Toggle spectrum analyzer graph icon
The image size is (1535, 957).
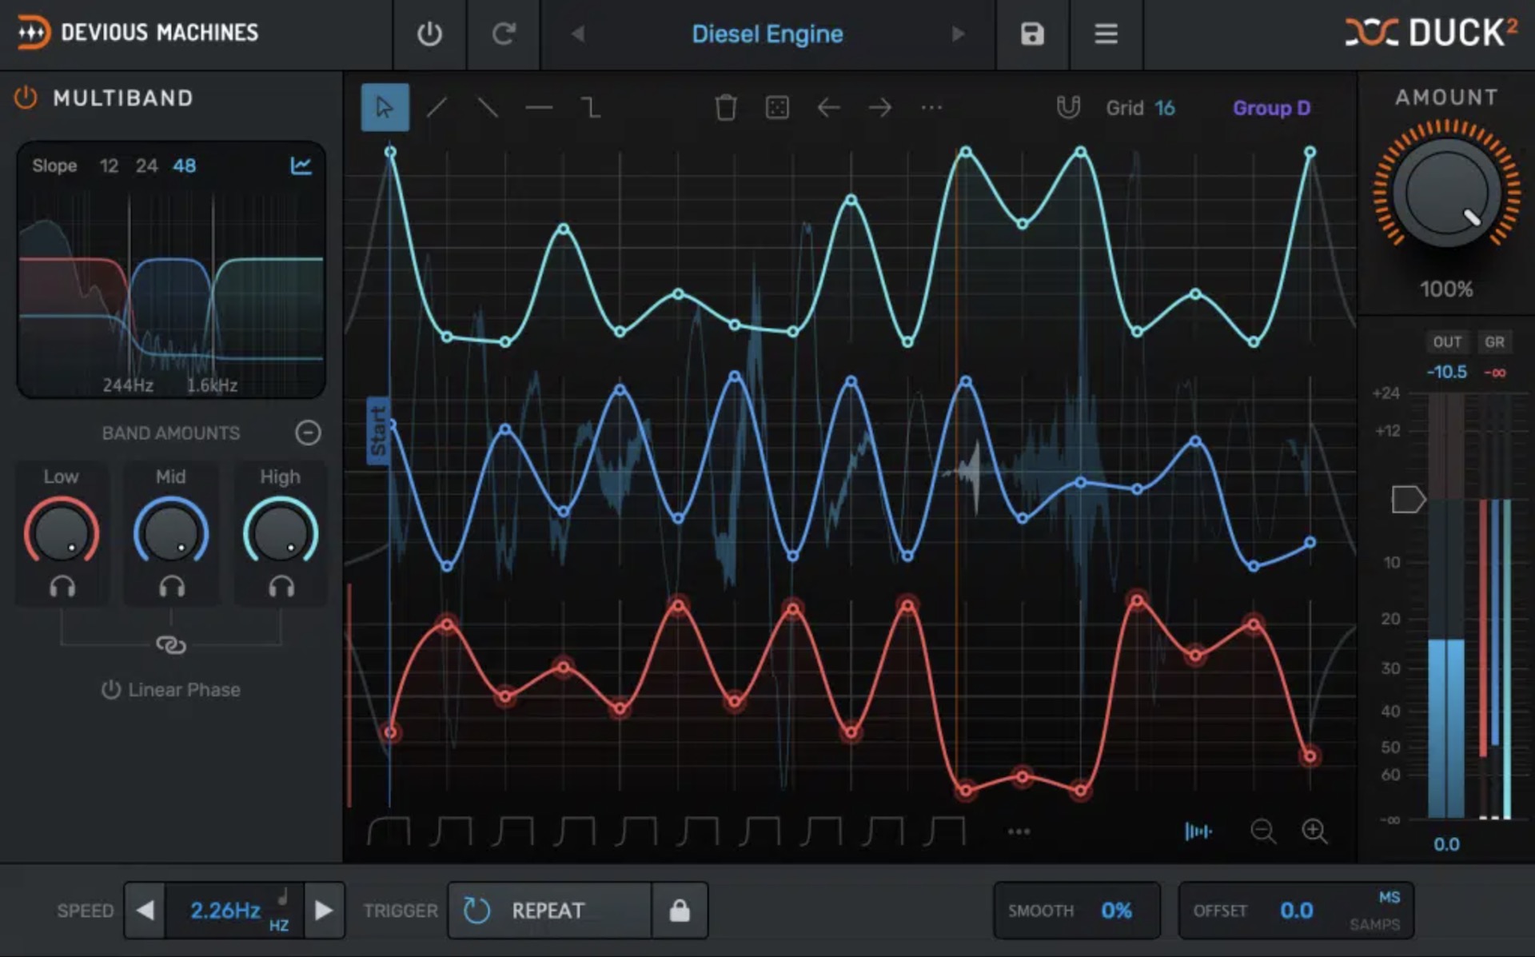coord(301,165)
